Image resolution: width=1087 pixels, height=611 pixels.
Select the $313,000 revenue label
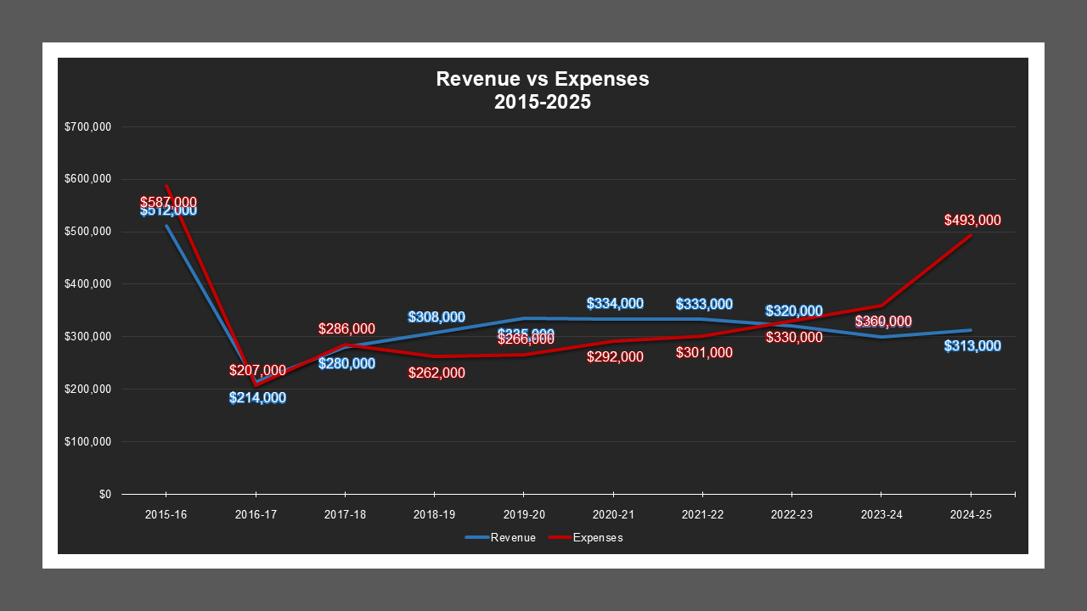click(972, 345)
